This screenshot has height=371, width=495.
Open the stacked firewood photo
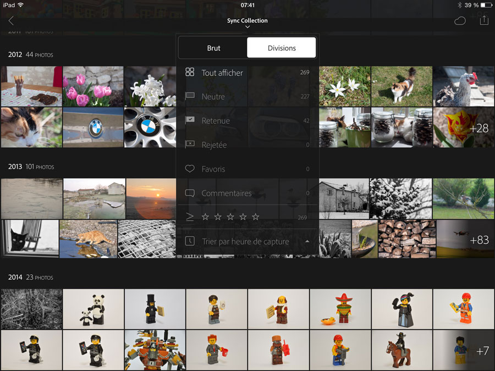407,239
